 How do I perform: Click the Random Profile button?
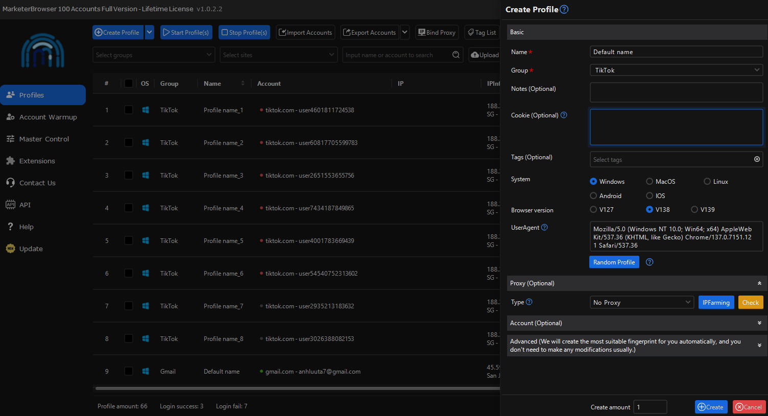(x=614, y=262)
